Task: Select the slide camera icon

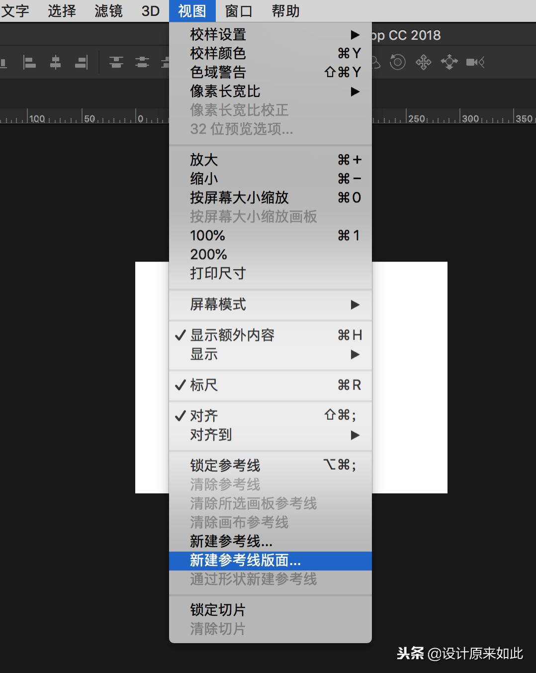Action: tap(449, 62)
